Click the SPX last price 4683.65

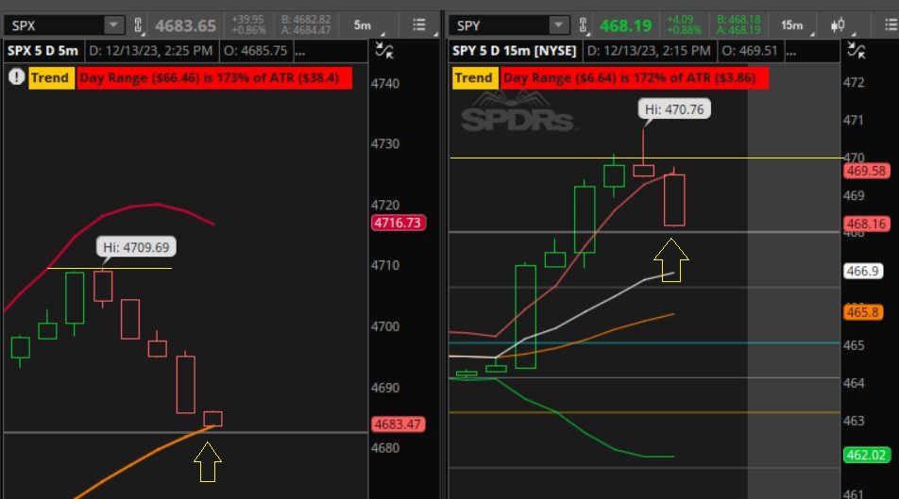(x=185, y=25)
